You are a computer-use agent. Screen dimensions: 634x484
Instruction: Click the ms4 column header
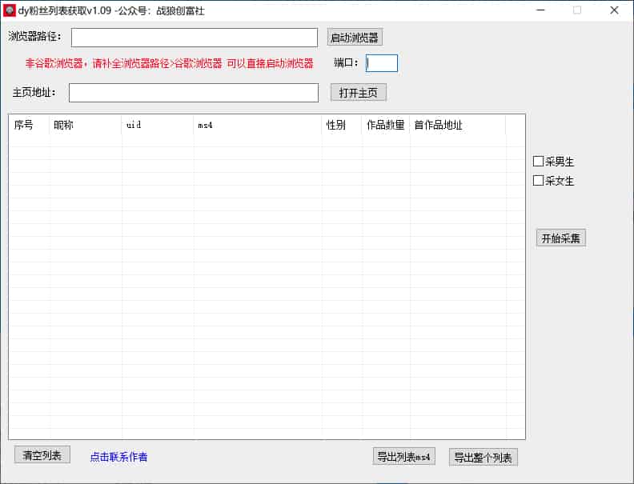pyautogui.click(x=256, y=125)
